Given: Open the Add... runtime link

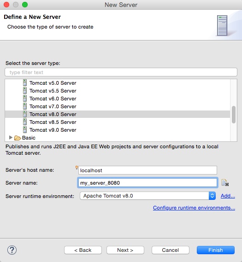Looking at the screenshot, I should pos(228,196).
